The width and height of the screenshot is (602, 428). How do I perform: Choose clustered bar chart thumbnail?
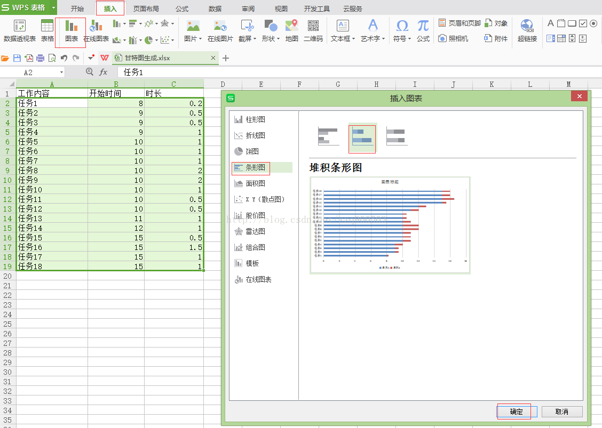point(328,137)
